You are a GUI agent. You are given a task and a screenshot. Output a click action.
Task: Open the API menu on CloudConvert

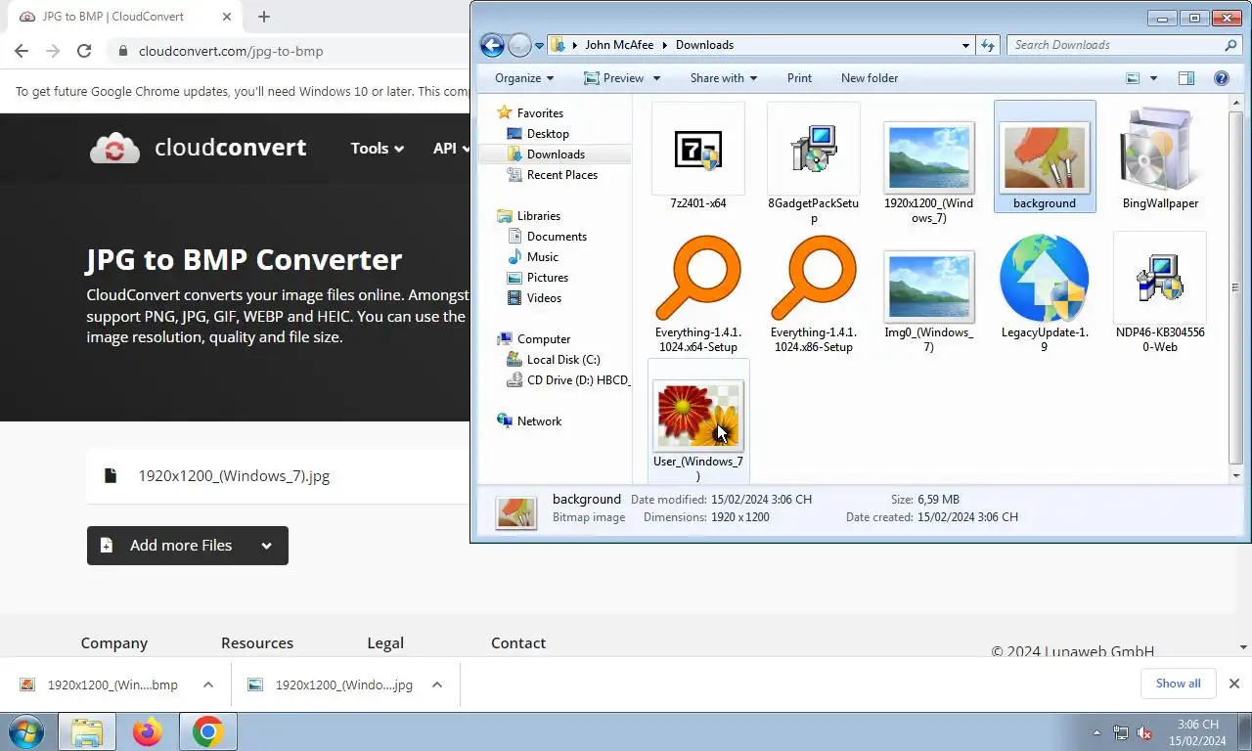(x=451, y=149)
